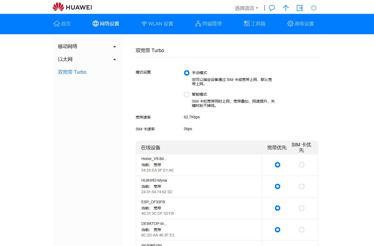Collapse the 移动网络 sidebar section
The width and height of the screenshot is (374, 246).
tap(115, 46)
